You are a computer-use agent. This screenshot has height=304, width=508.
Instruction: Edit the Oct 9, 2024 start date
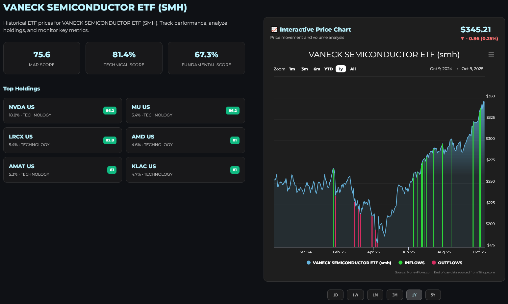point(441,69)
